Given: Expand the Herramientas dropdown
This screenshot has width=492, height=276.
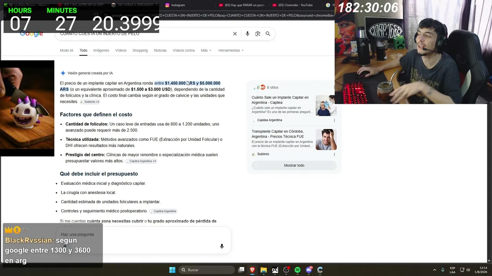Looking at the screenshot, I should pos(231,51).
